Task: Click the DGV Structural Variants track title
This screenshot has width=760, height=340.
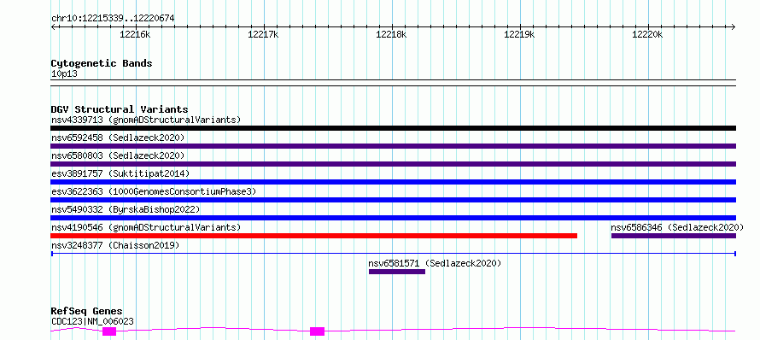Action: tap(120, 109)
